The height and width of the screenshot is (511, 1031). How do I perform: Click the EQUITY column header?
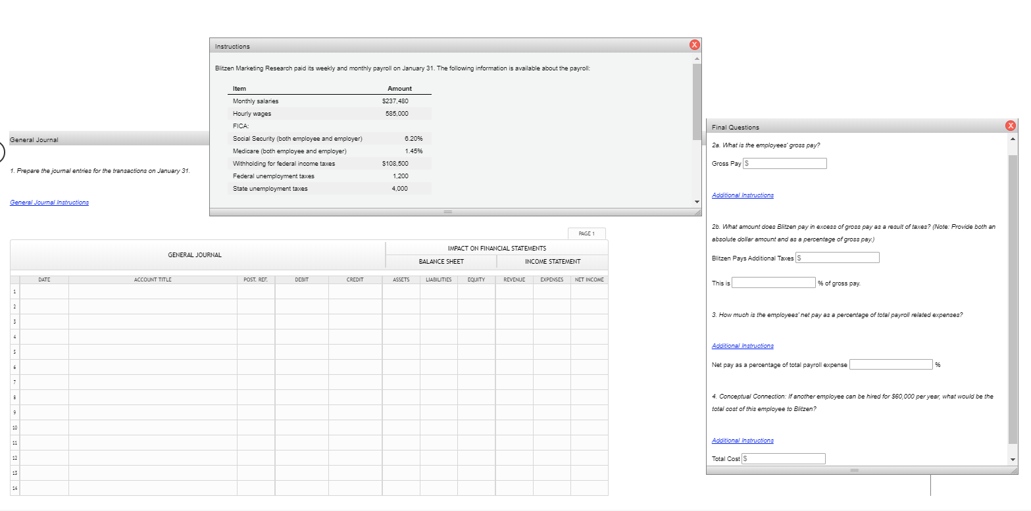(476, 280)
